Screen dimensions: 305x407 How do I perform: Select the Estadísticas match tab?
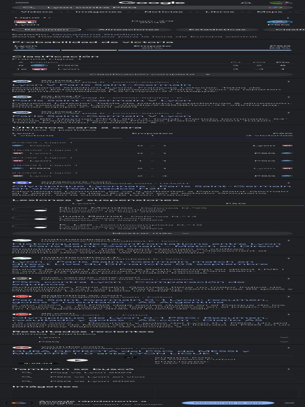(x=217, y=29)
